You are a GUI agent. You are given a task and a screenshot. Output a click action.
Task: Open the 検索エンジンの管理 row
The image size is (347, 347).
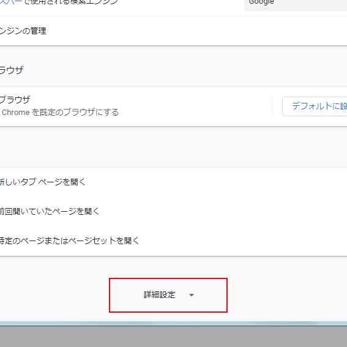(x=174, y=31)
